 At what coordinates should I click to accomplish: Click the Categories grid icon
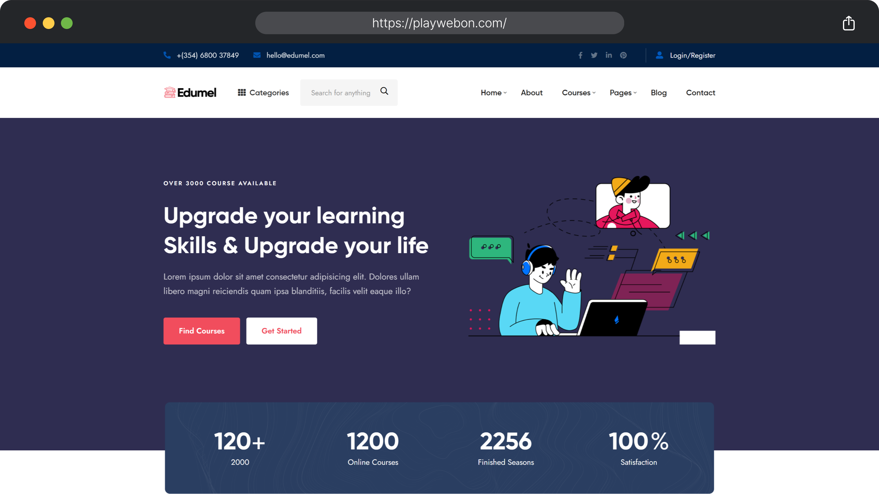pyautogui.click(x=242, y=92)
